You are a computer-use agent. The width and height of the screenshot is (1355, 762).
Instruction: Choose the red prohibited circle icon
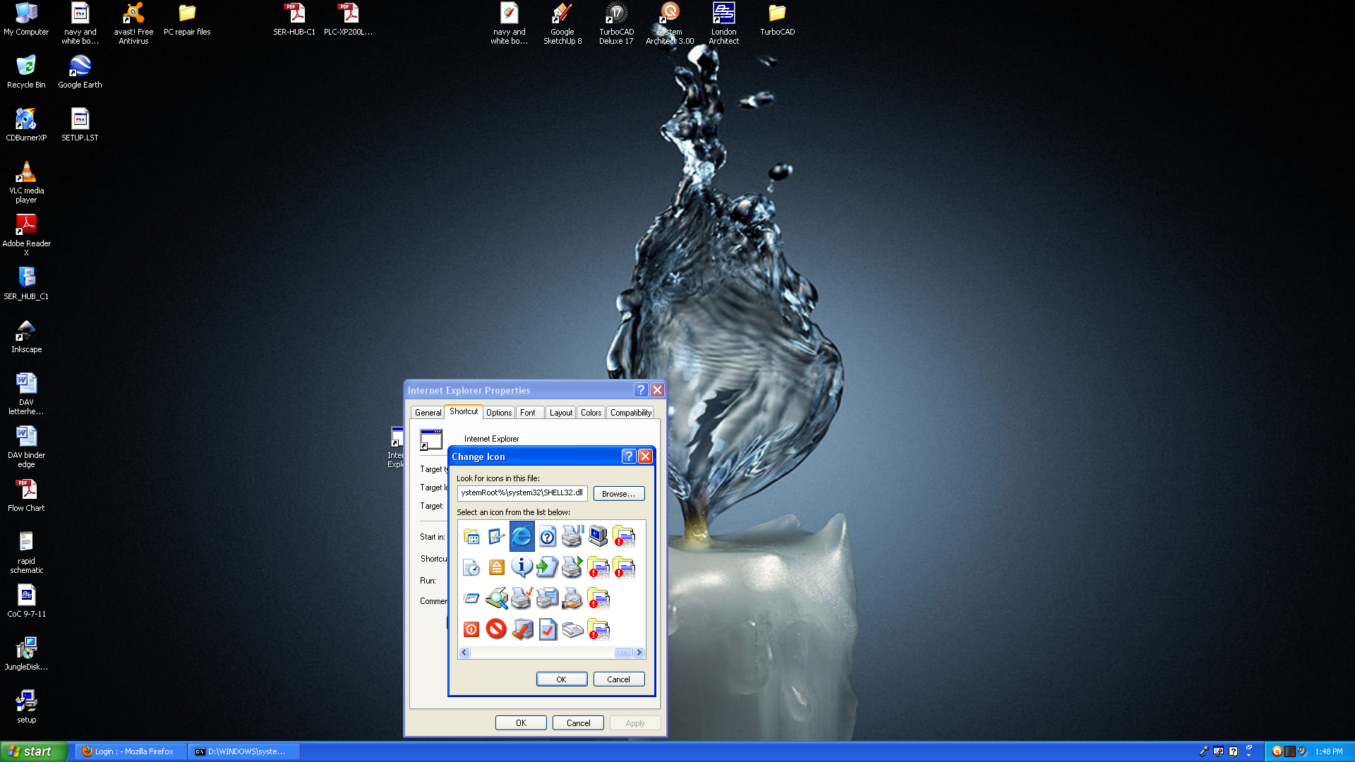coord(496,629)
